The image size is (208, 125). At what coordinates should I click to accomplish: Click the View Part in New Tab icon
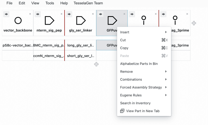122,111
